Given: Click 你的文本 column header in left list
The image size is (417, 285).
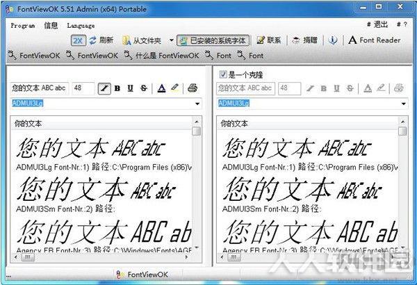Looking at the screenshot, I should pos(101,124).
